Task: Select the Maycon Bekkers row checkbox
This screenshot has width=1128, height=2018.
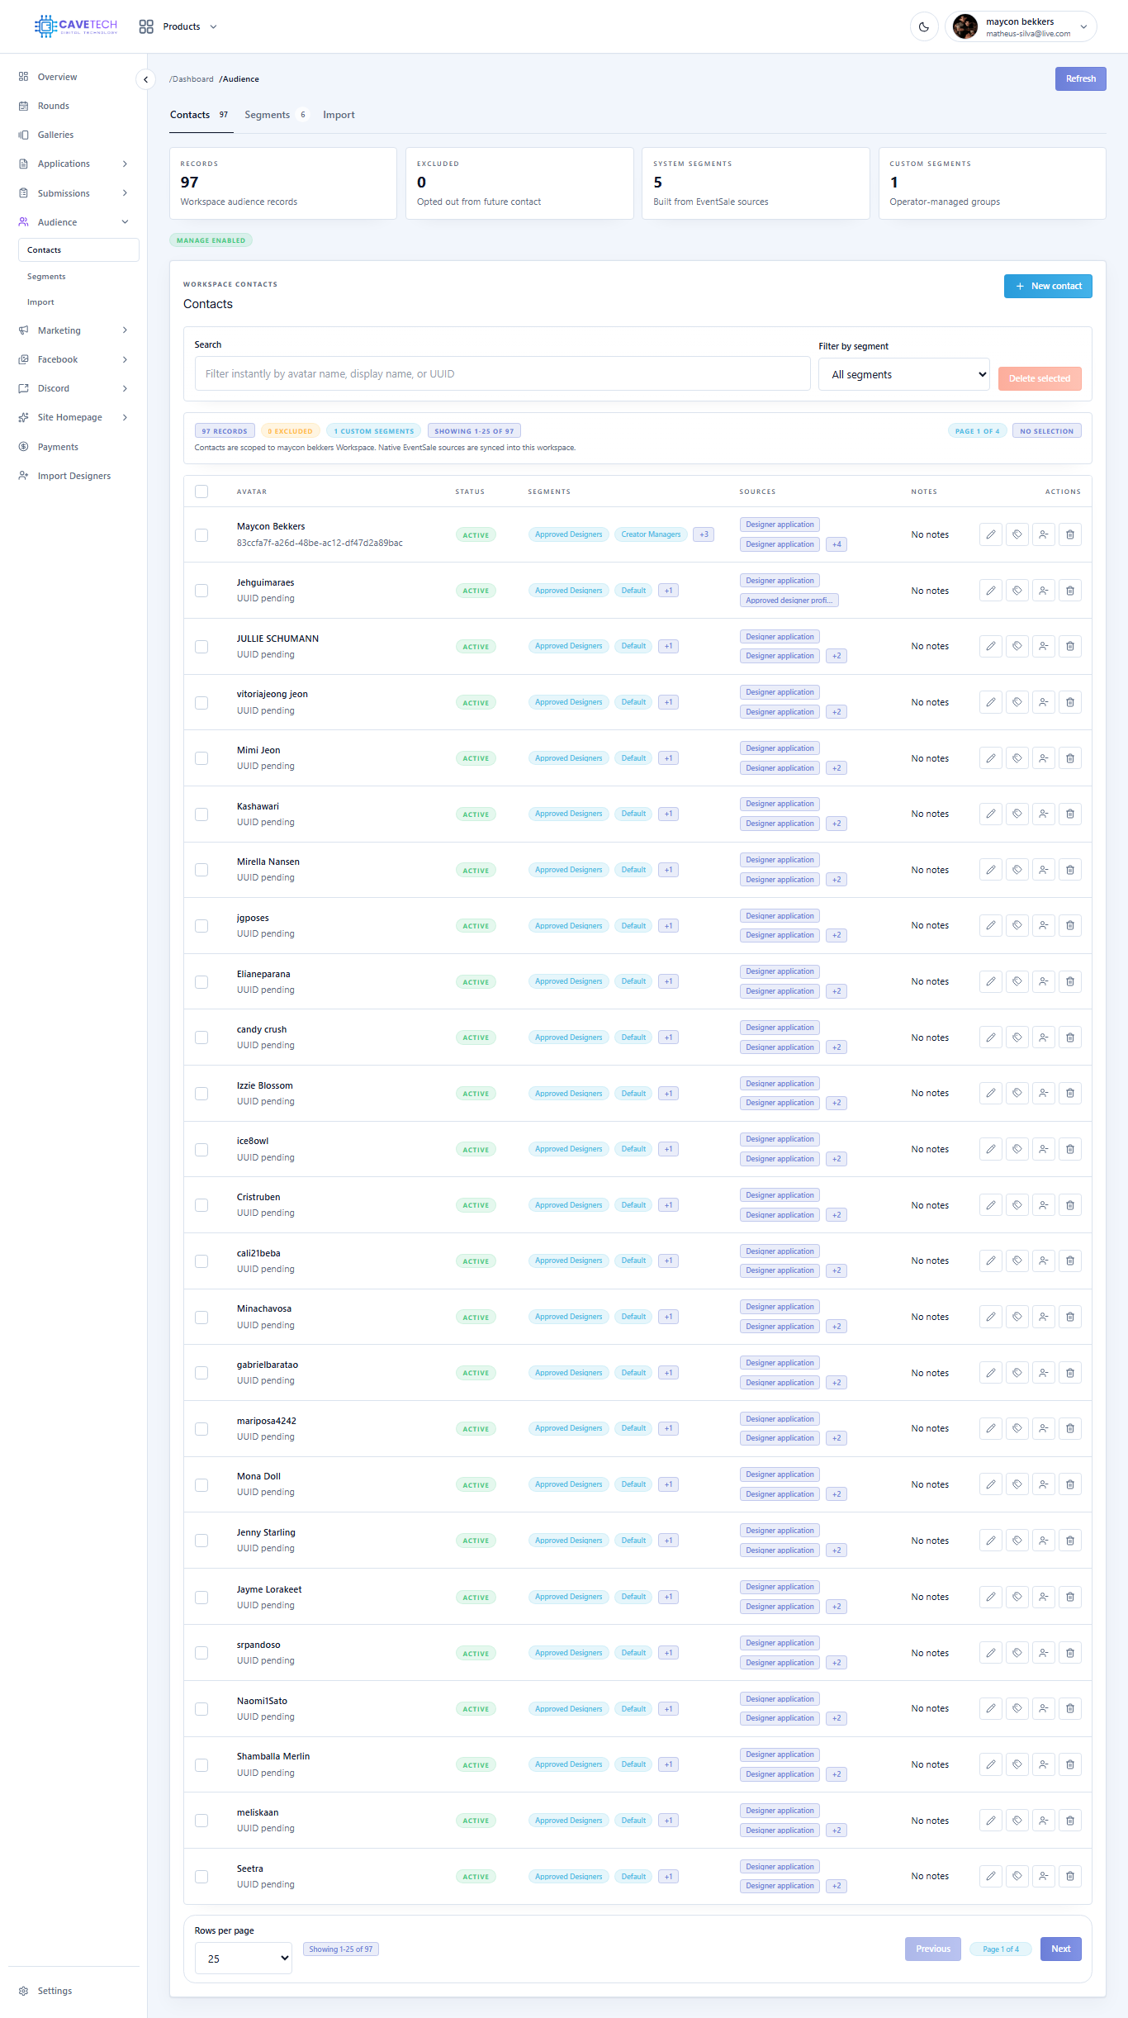Action: (x=201, y=535)
